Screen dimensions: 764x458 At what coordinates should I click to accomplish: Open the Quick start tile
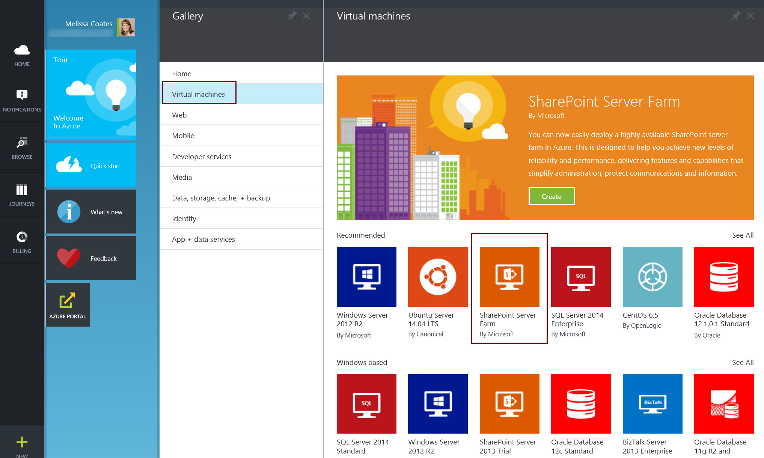pyautogui.click(x=91, y=165)
